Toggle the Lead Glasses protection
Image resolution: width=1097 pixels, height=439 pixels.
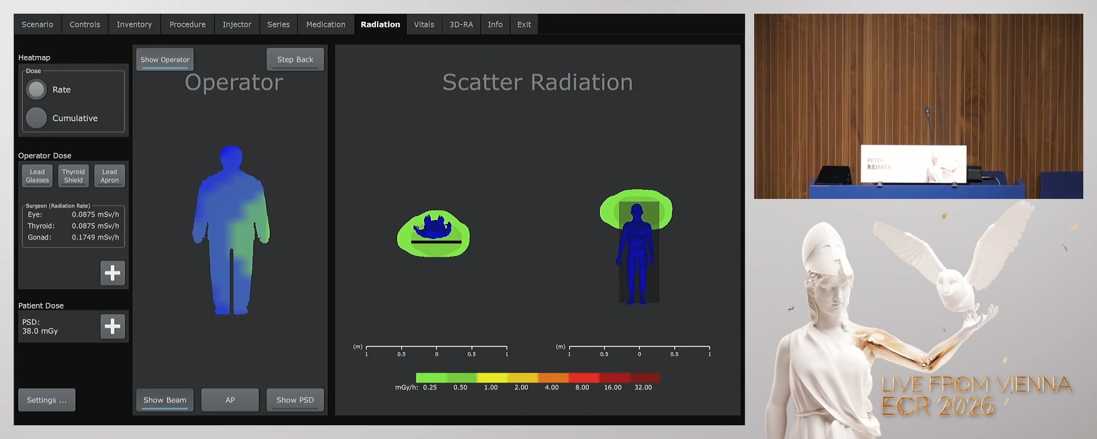tap(37, 176)
